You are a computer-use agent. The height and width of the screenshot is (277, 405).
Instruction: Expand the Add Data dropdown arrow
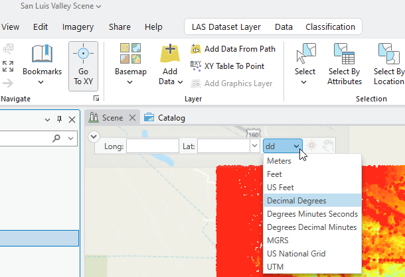(181, 82)
